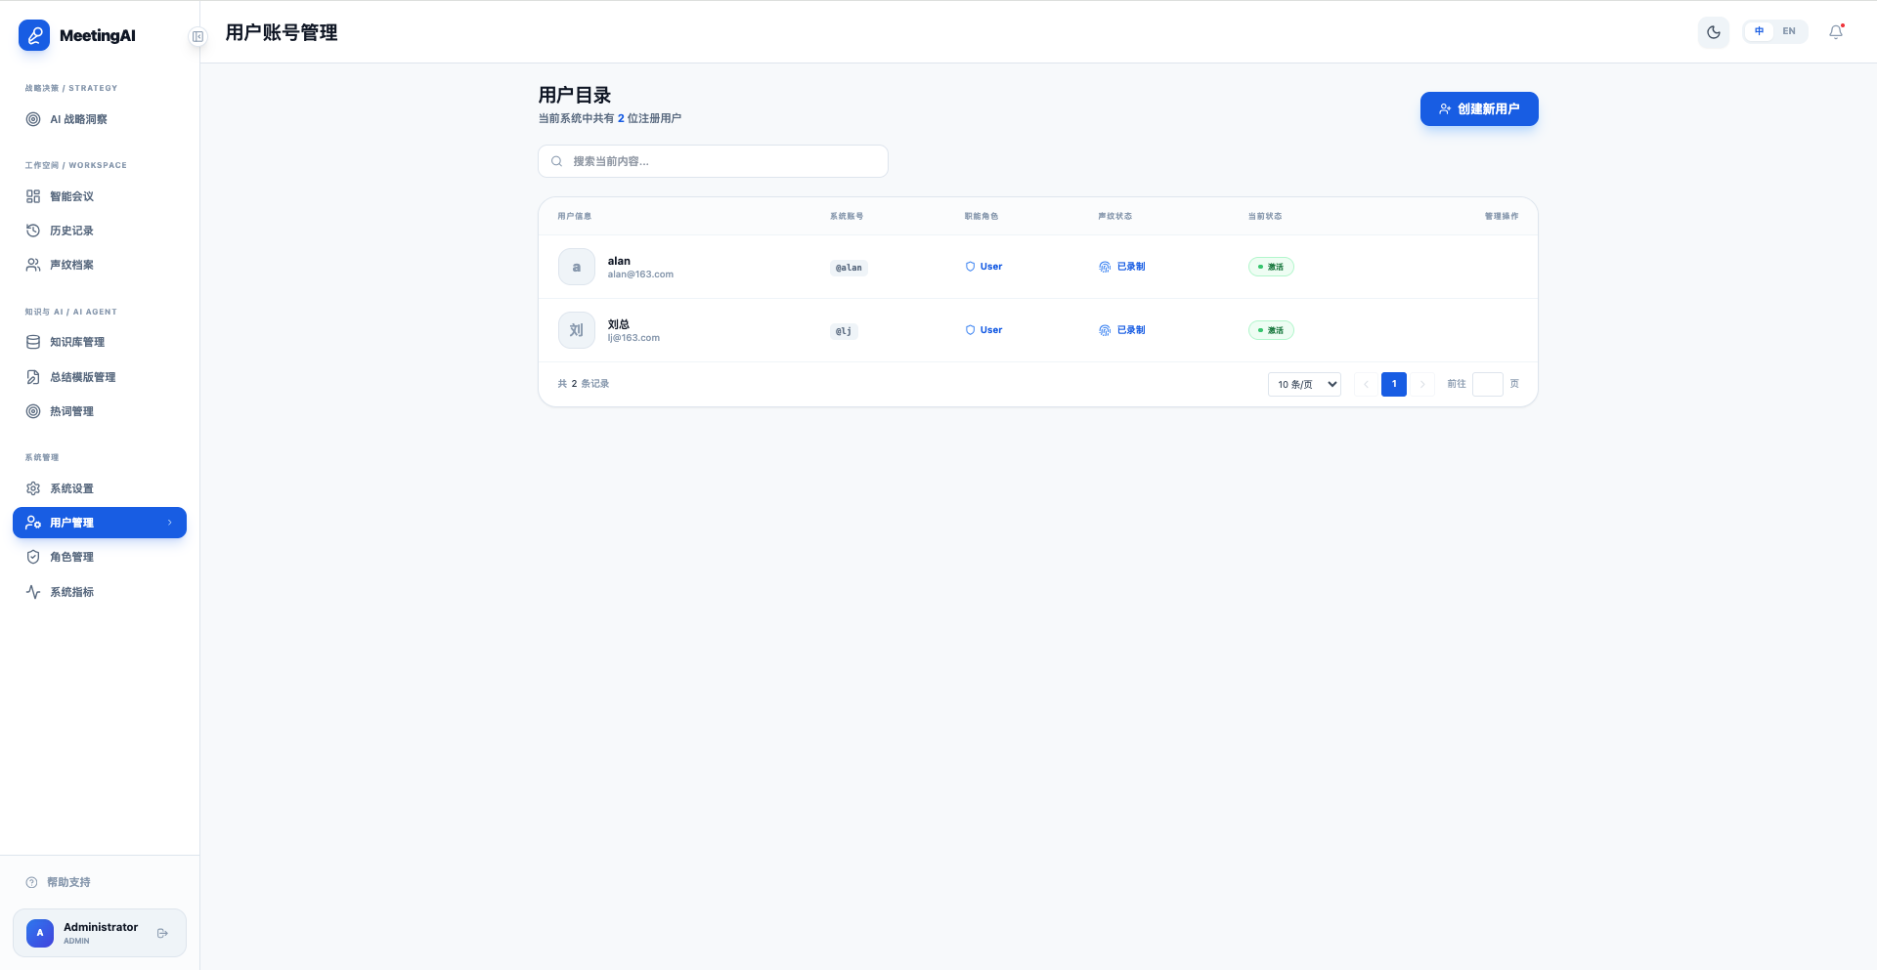
Task: Click the MeetingAI logo icon
Action: [34, 35]
